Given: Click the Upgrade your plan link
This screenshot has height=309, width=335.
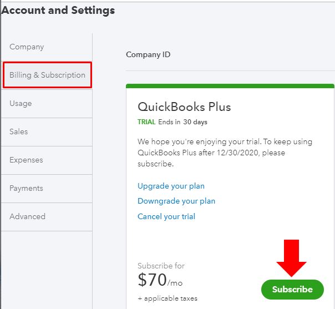Looking at the screenshot, I should point(171,186).
